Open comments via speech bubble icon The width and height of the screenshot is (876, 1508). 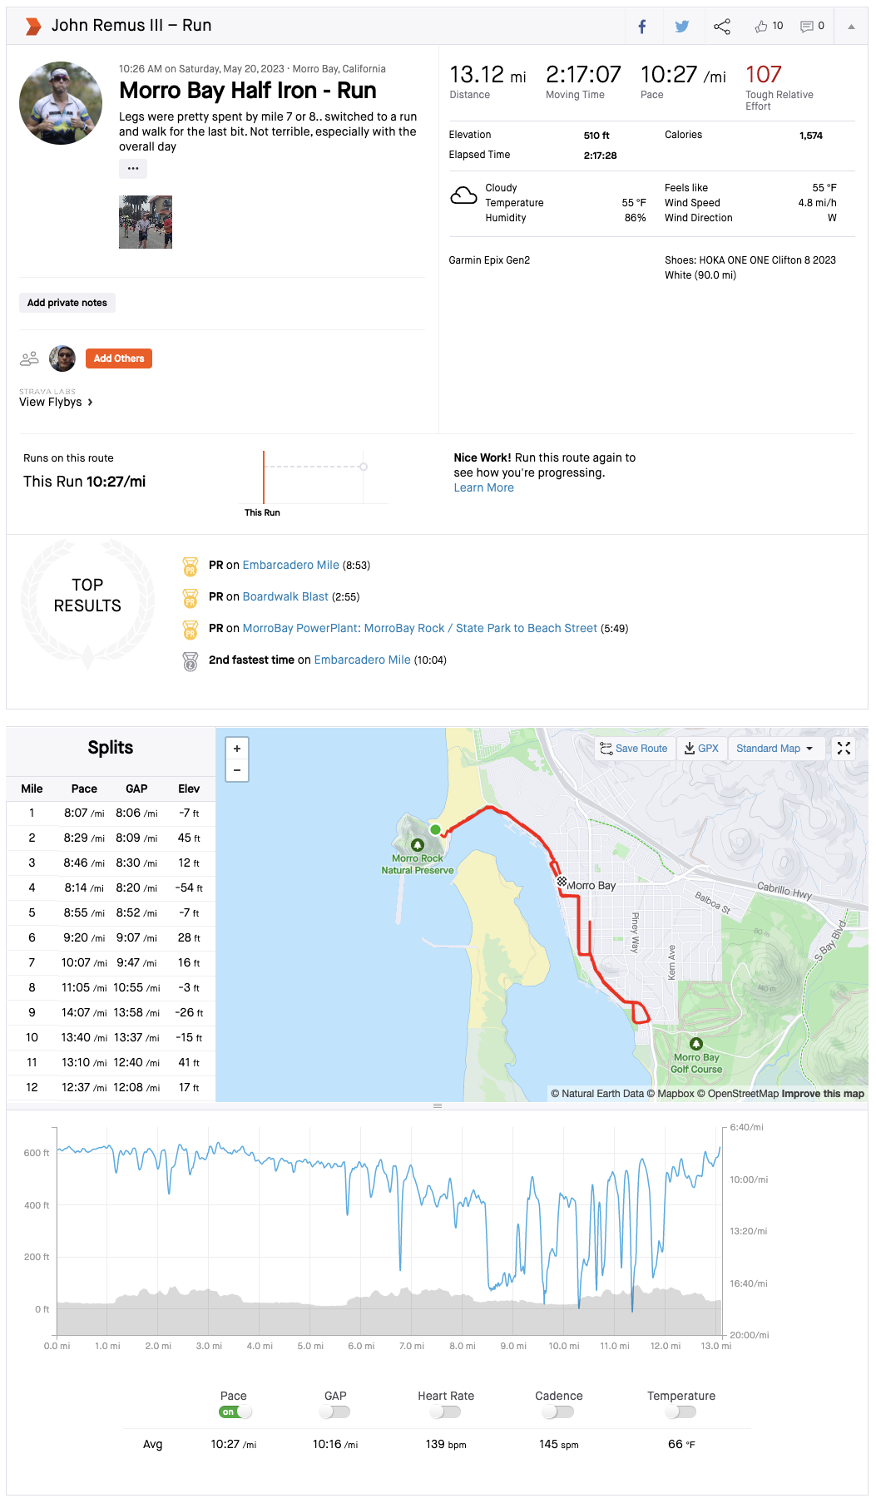tap(806, 27)
